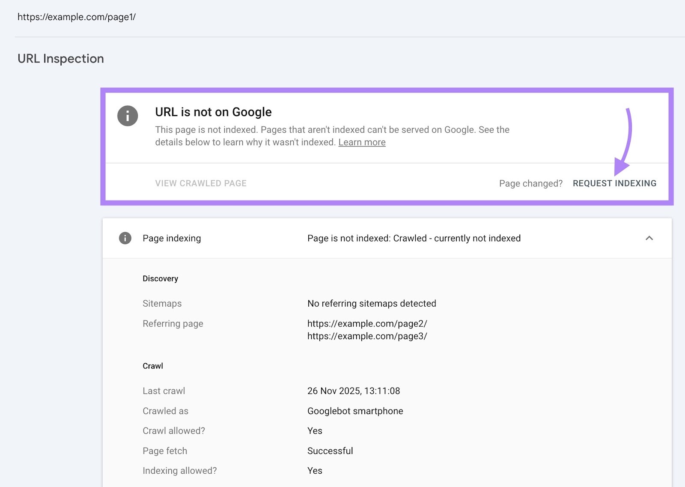Select the "Crawled - currently not indexed" status text
The image size is (685, 487).
pyautogui.click(x=457, y=238)
